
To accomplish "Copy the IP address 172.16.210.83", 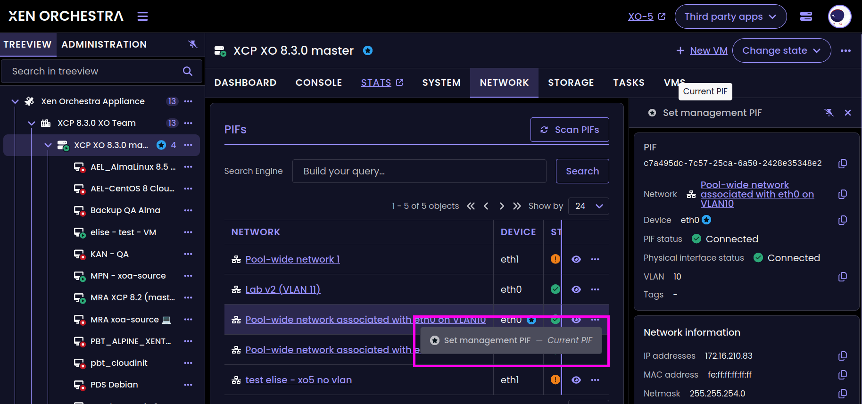I will pyautogui.click(x=843, y=356).
